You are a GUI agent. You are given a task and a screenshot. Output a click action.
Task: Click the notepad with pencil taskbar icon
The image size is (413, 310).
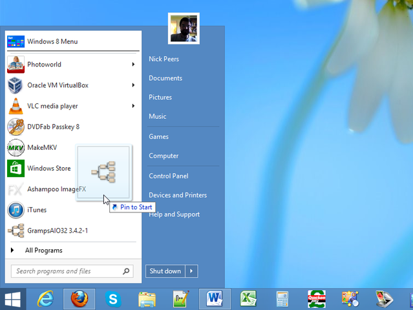181,299
